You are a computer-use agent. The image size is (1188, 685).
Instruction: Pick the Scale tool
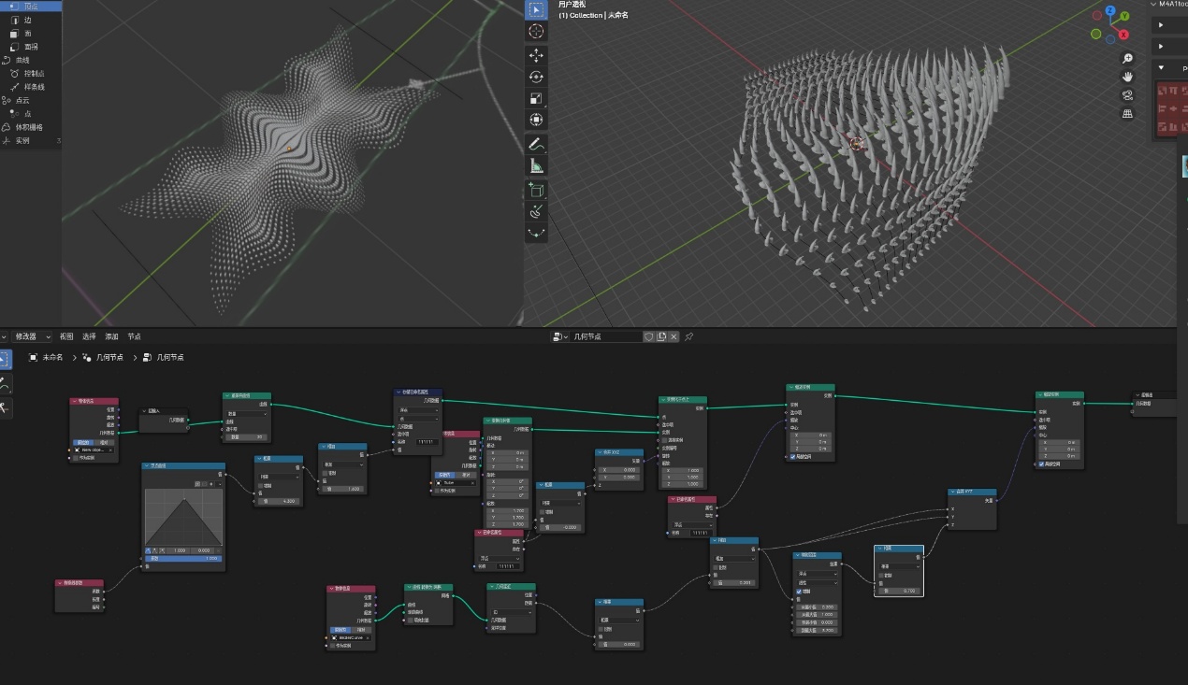pyautogui.click(x=536, y=98)
